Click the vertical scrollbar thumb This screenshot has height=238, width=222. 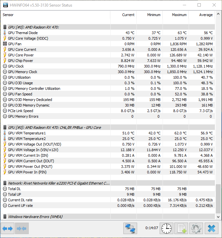click(x=218, y=199)
